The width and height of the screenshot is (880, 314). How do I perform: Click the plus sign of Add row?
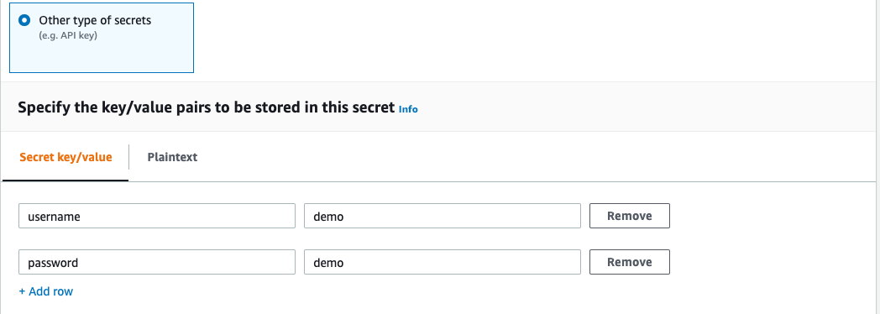(22, 291)
